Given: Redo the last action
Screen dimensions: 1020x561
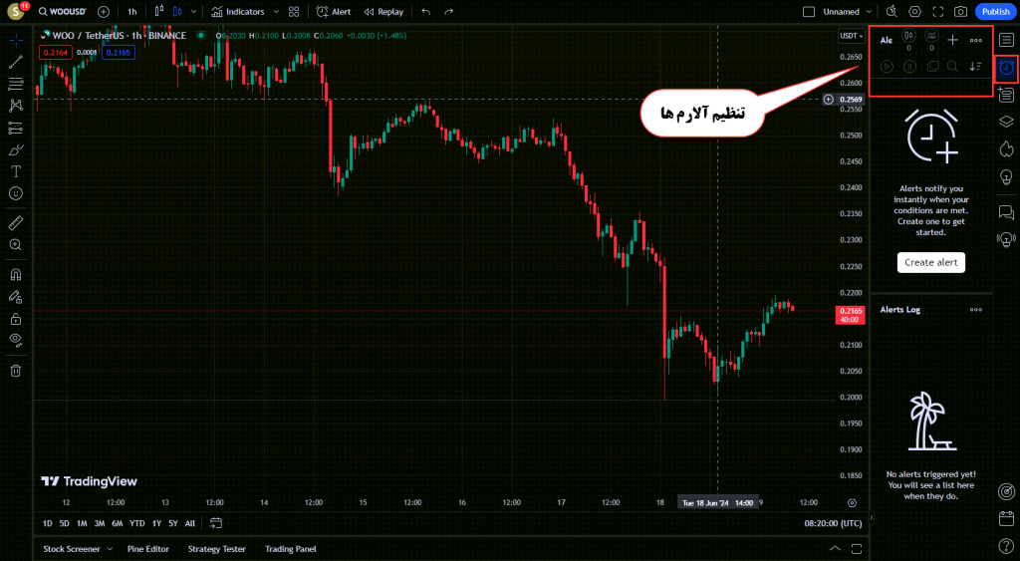Looking at the screenshot, I should coord(449,12).
